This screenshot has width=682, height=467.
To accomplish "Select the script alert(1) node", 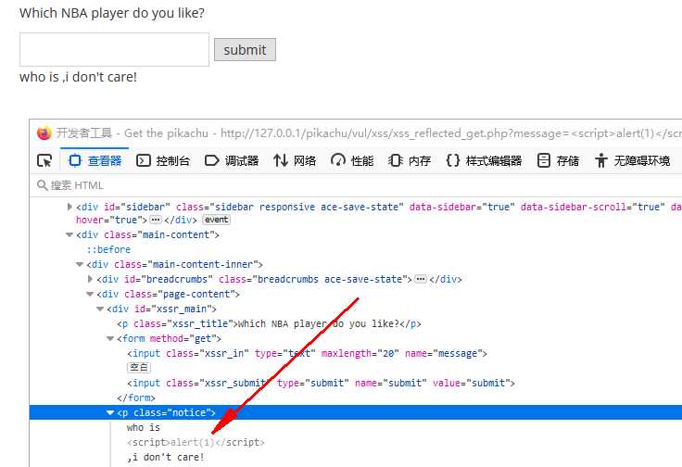I will pos(196,442).
